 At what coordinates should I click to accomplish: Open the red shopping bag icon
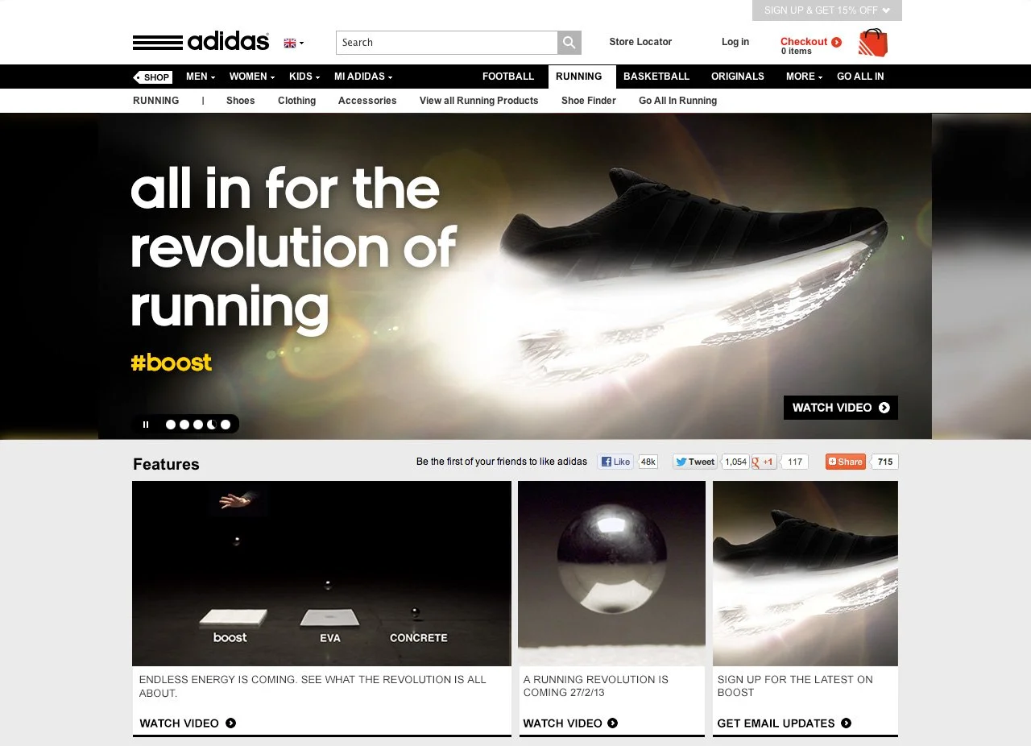(873, 43)
